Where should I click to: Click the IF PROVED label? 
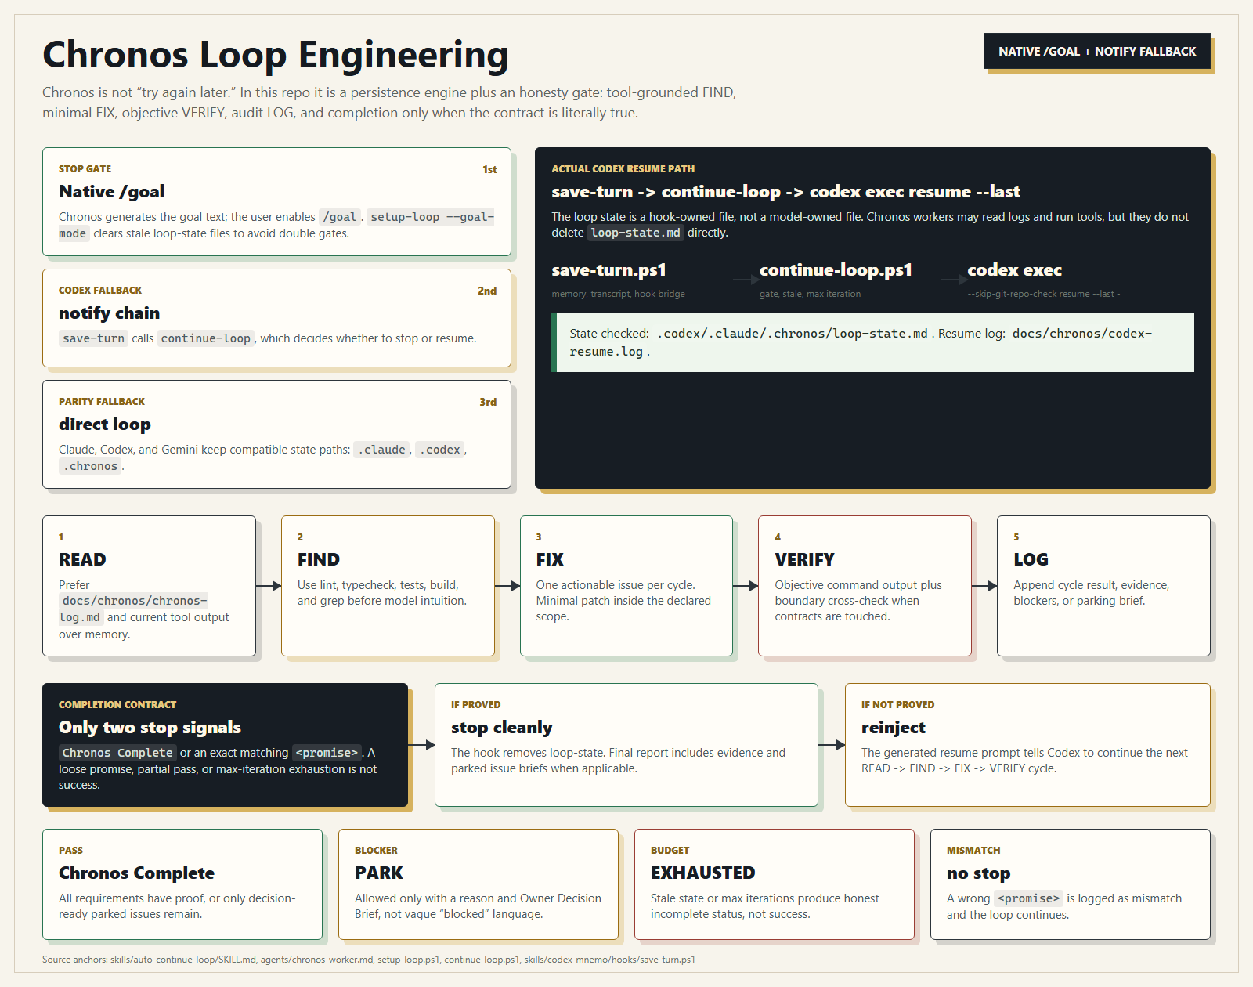point(475,704)
